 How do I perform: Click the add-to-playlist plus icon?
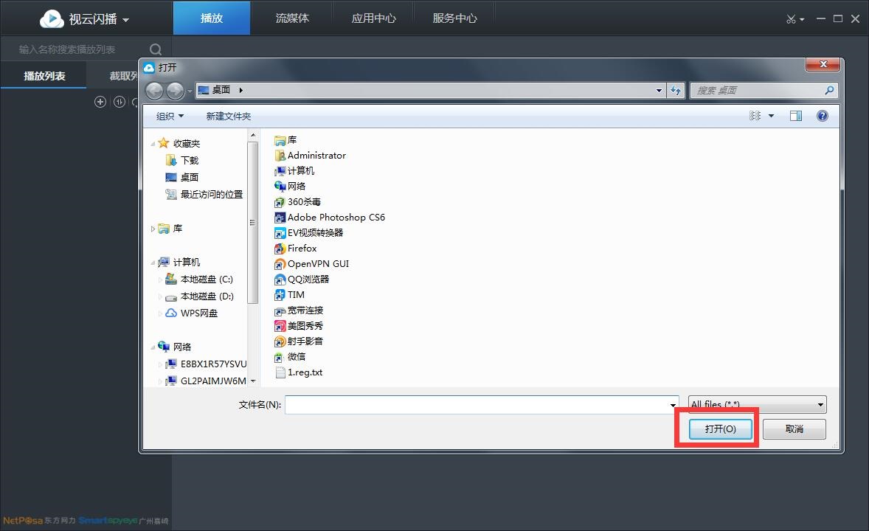click(x=100, y=102)
